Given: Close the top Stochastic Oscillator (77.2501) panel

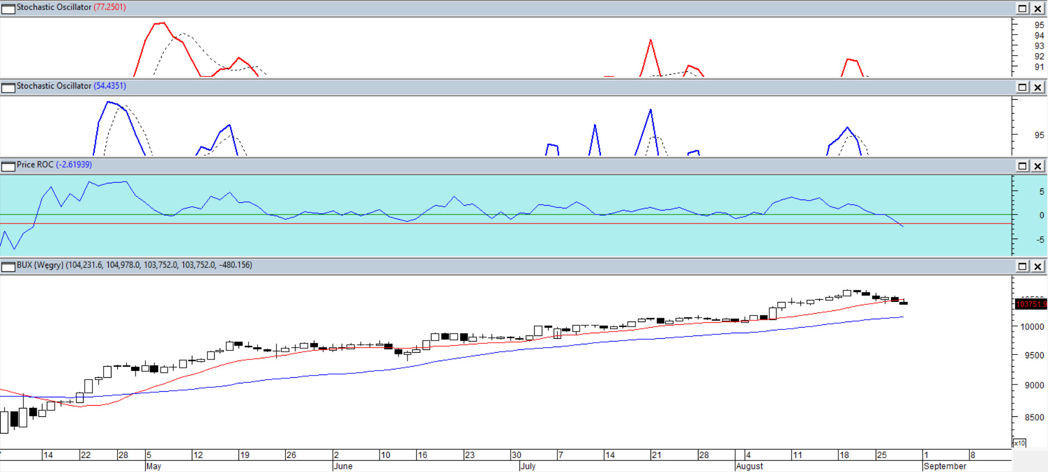Looking at the screenshot, I should pos(1037,8).
